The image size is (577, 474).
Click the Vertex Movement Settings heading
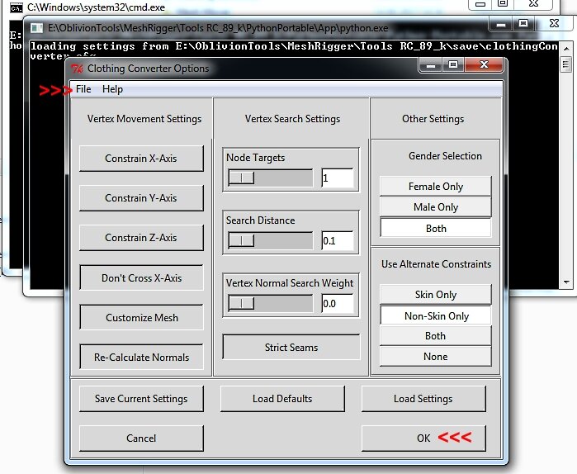(x=144, y=119)
